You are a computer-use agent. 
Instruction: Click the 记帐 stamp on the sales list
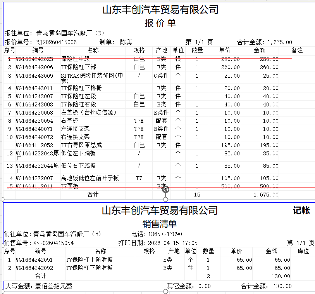[x=301, y=210]
